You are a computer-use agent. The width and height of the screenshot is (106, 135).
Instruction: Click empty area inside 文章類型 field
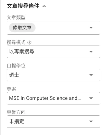click(62, 28)
